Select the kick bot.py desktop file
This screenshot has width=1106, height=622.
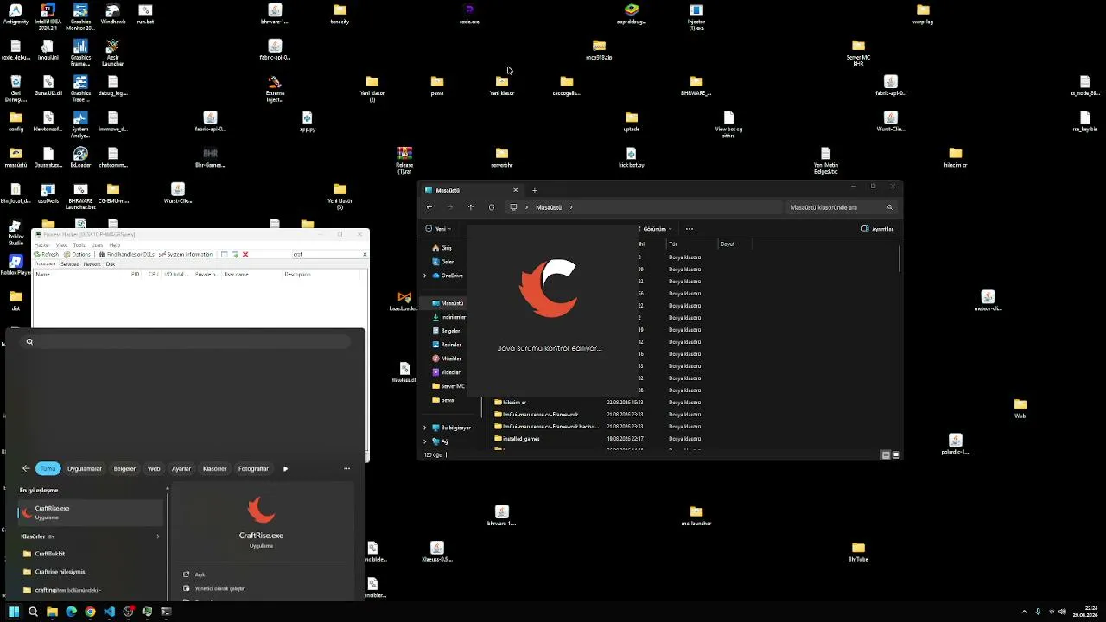632,157
